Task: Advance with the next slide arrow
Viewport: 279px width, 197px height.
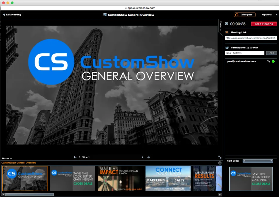Action: coord(149,157)
